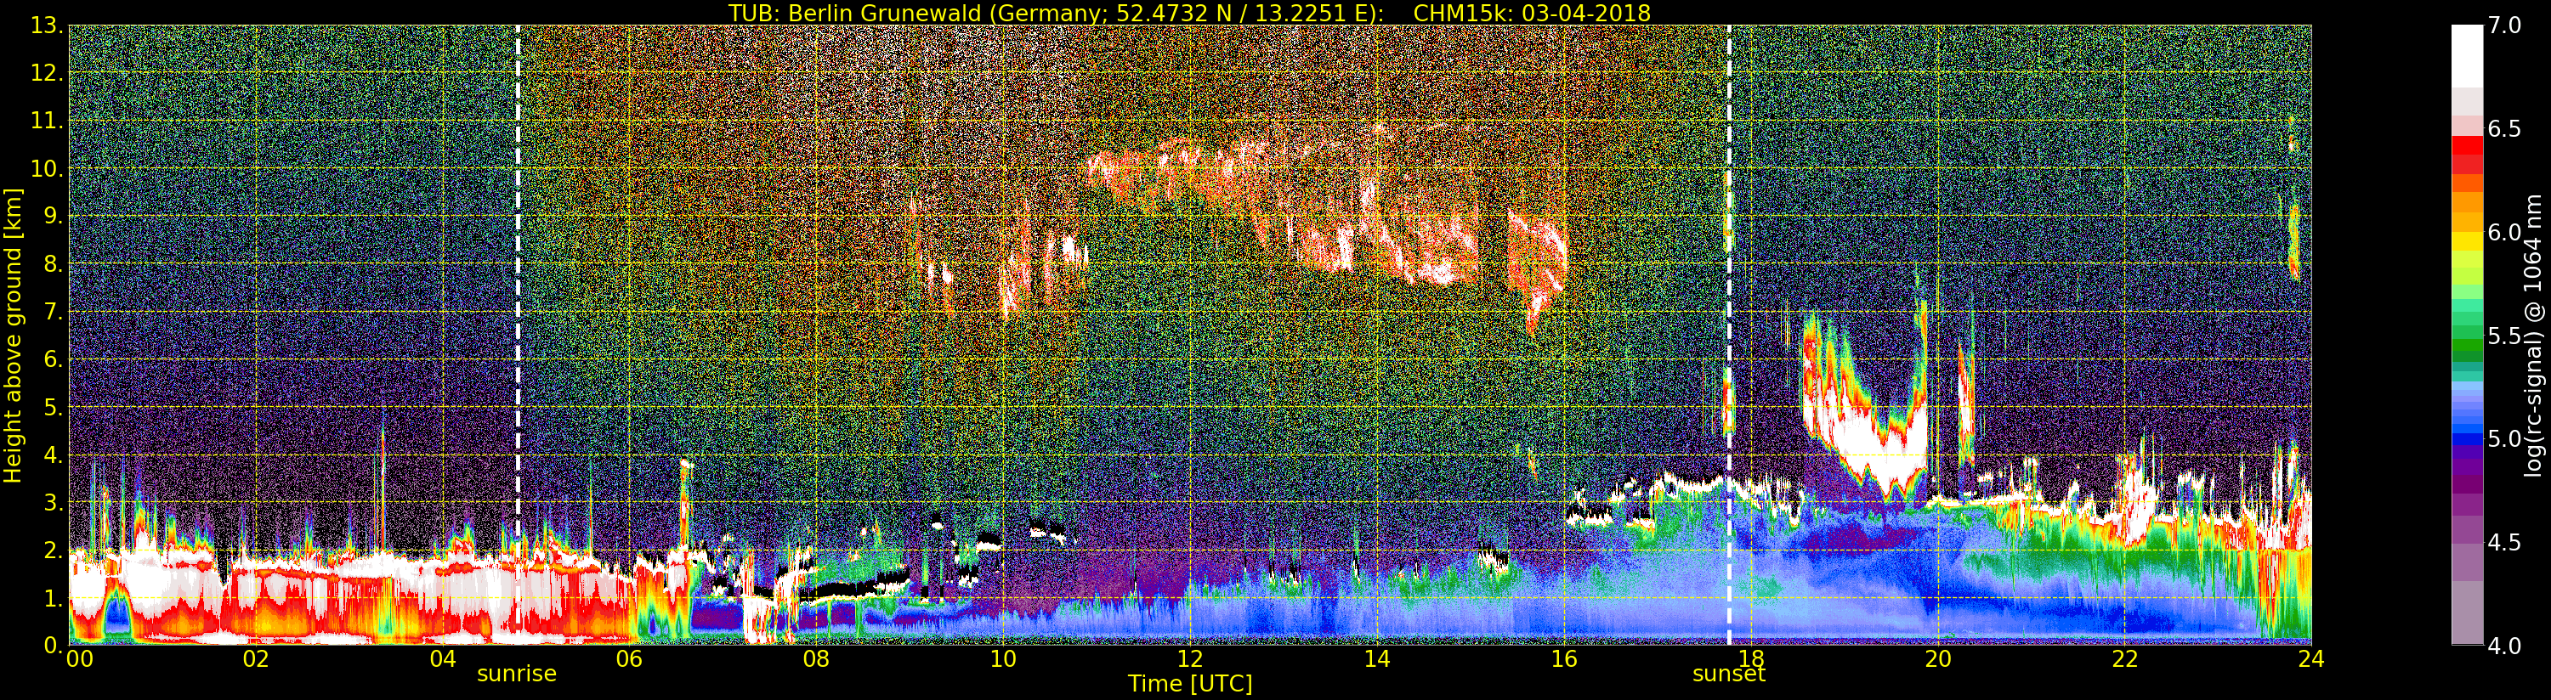2551x700 pixels.
Task: Click the sunrise dashed vertical line
Action: (x=518, y=335)
